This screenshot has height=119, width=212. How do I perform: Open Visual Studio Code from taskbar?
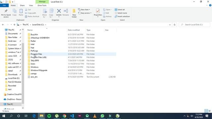click(x=72, y=116)
